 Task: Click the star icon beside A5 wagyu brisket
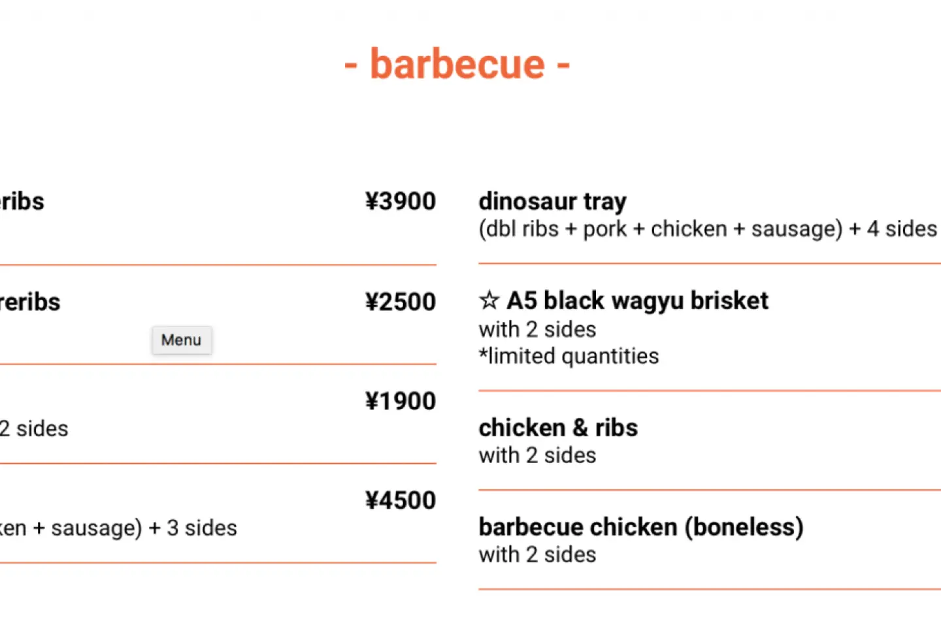489,300
